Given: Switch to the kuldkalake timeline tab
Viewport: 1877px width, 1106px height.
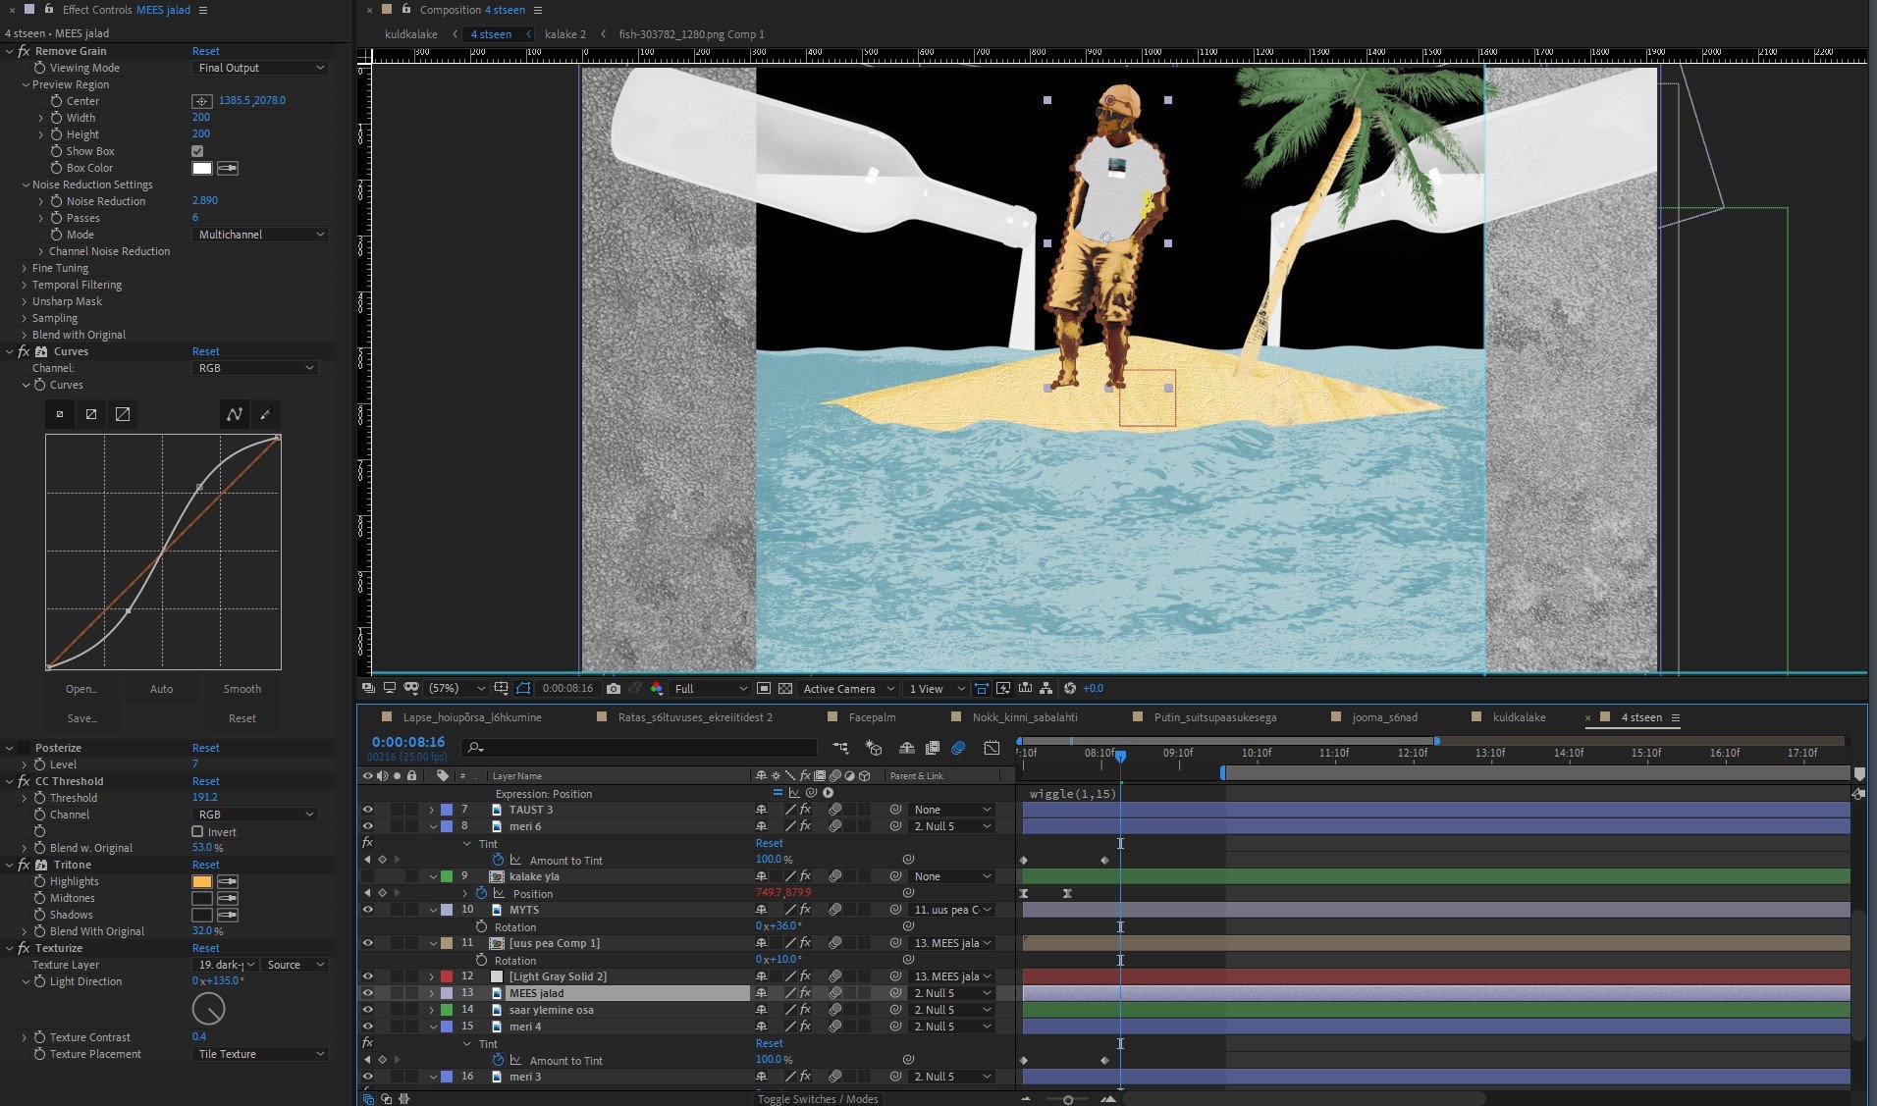Looking at the screenshot, I should (x=1518, y=717).
